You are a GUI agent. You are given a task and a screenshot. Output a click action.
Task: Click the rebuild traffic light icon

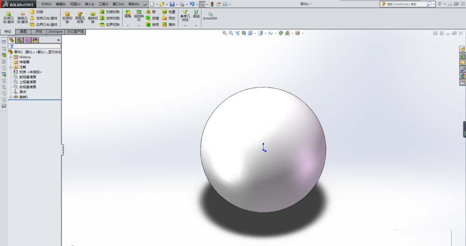(x=212, y=4)
